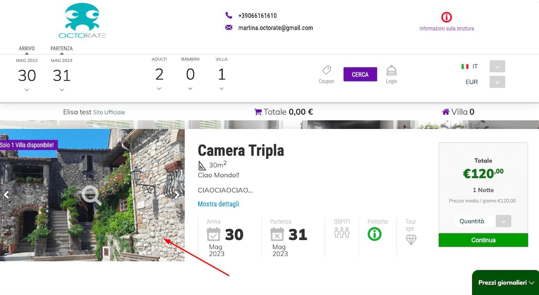Expand the arrival day 30 selector
539x295 pixels.
(27, 90)
